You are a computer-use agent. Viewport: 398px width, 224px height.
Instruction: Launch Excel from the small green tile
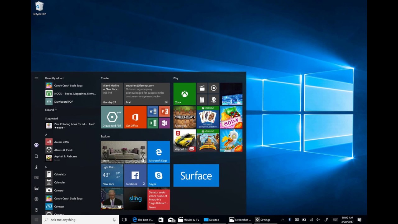coord(153,123)
